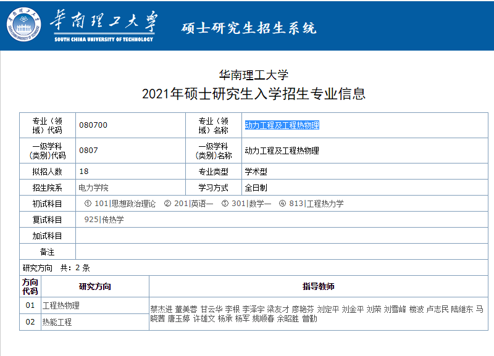This screenshot has height=356, width=494.
Task: Click the empty 加试科目 value cell
Action: (x=282, y=236)
